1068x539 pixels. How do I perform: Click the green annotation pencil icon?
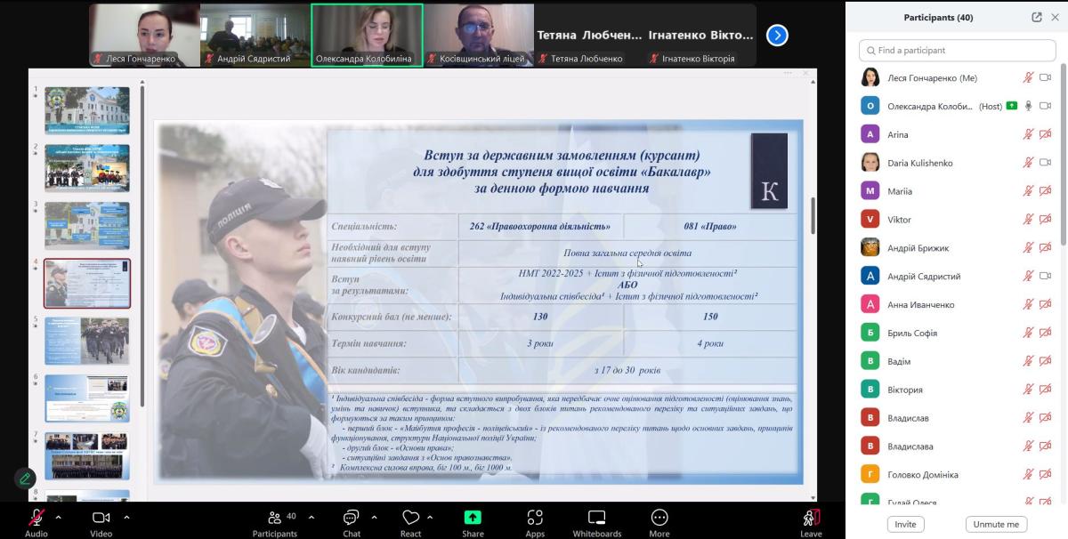[x=25, y=479]
